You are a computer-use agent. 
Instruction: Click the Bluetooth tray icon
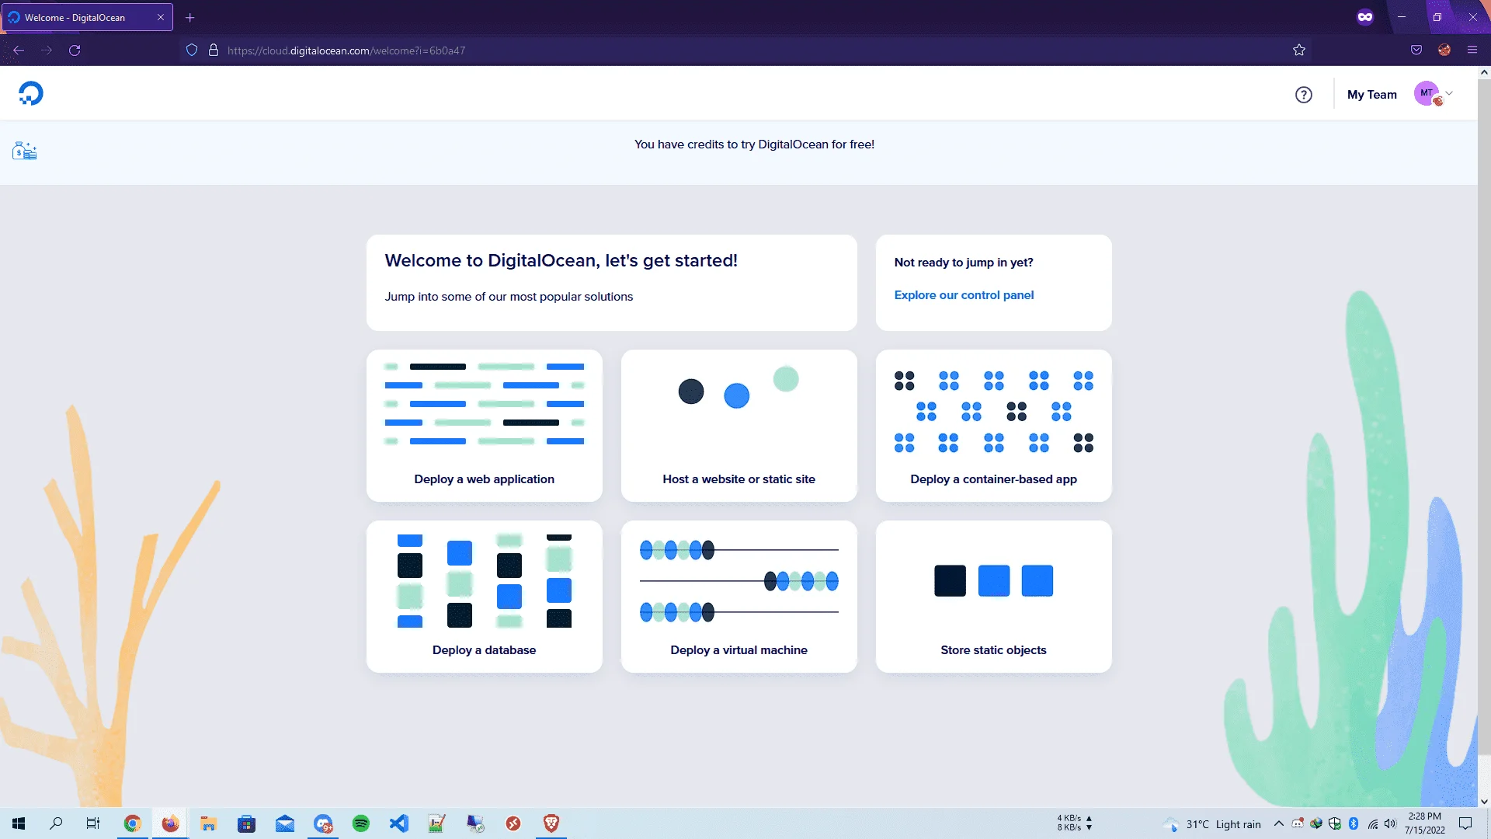tap(1354, 823)
